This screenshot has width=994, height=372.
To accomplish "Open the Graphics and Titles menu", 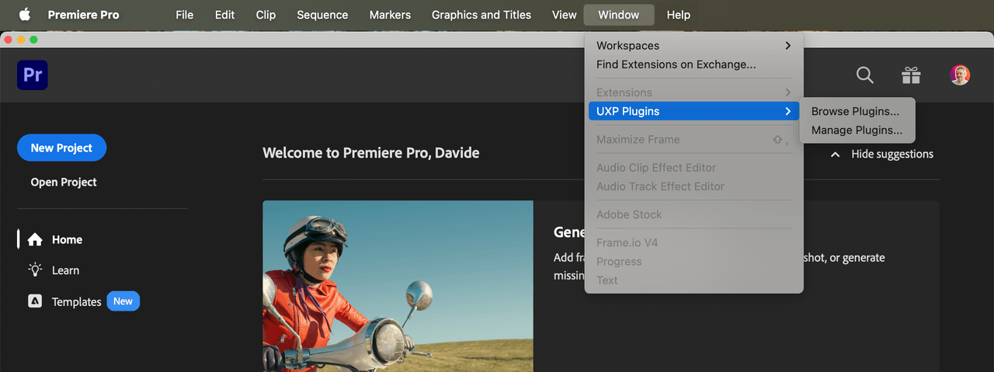I will click(481, 15).
